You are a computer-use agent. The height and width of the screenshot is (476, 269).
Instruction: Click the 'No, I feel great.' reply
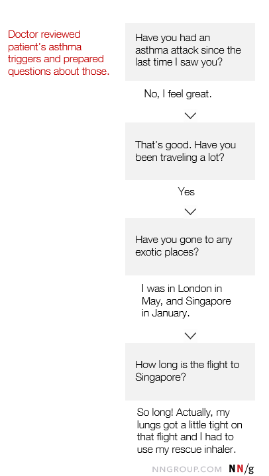[x=178, y=94]
